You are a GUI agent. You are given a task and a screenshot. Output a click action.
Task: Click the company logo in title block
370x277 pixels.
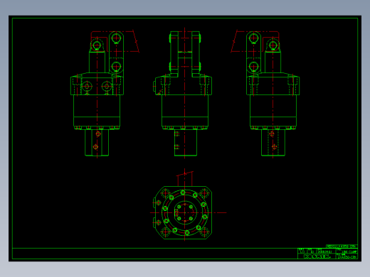tap(317, 256)
